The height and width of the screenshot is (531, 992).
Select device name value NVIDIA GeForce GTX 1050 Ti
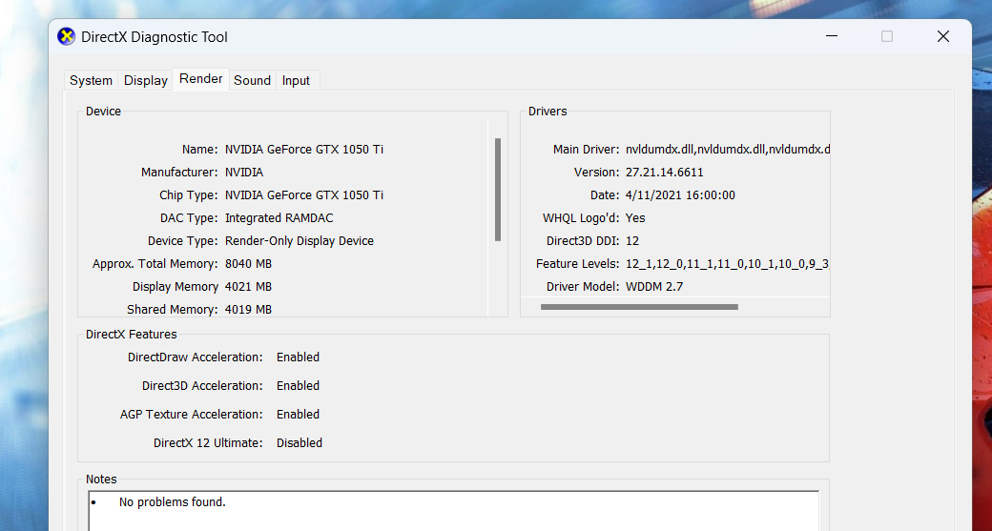pyautogui.click(x=304, y=149)
